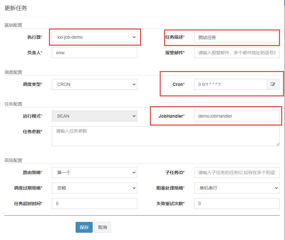Expand the 路由策略 dropdown
This screenshot has width=285, height=240.
(x=95, y=172)
